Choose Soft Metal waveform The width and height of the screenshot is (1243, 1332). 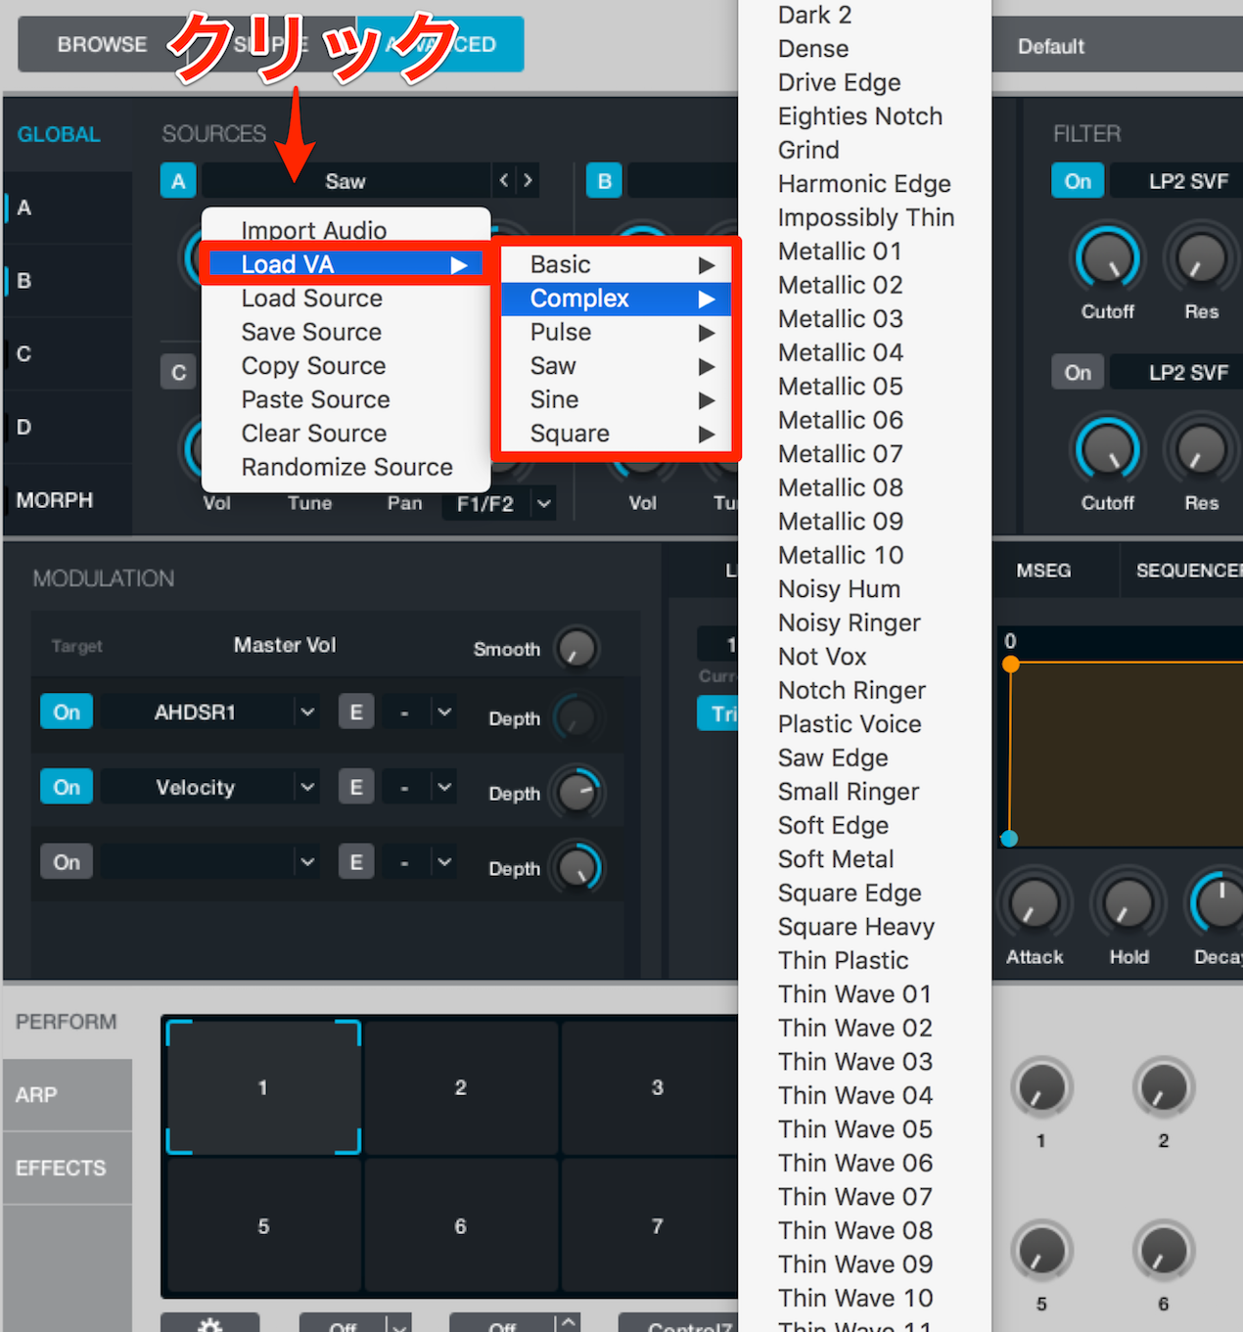[836, 859]
